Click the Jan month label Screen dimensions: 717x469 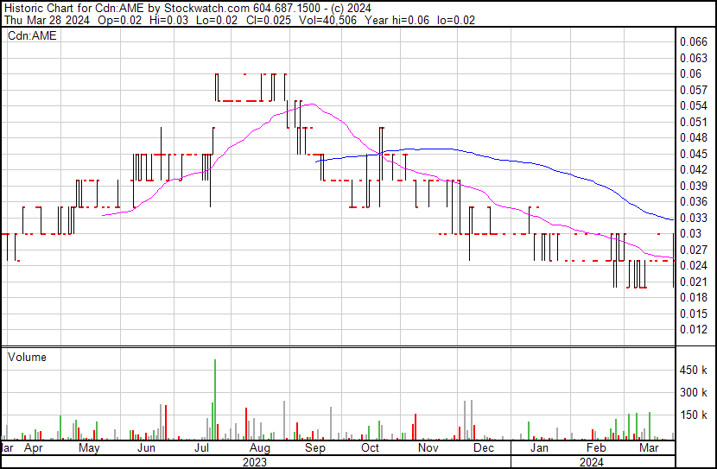(539, 448)
